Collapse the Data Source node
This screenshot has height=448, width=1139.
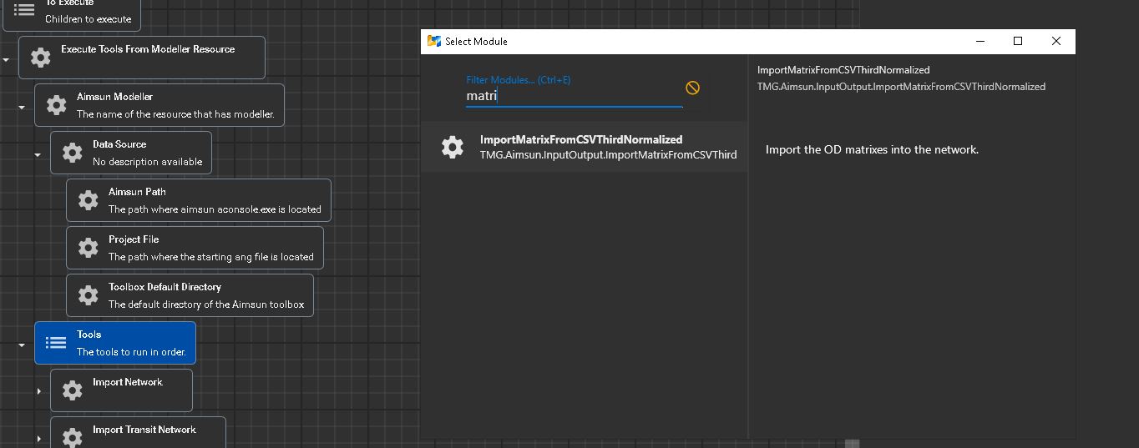click(38, 155)
